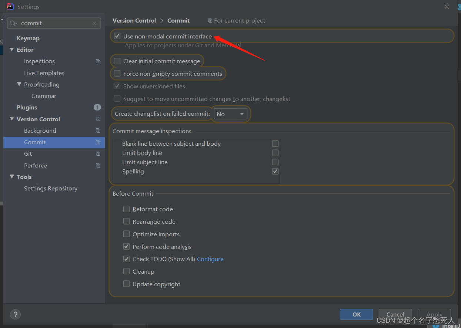Click project-level icon beside Git entry

[98, 154]
